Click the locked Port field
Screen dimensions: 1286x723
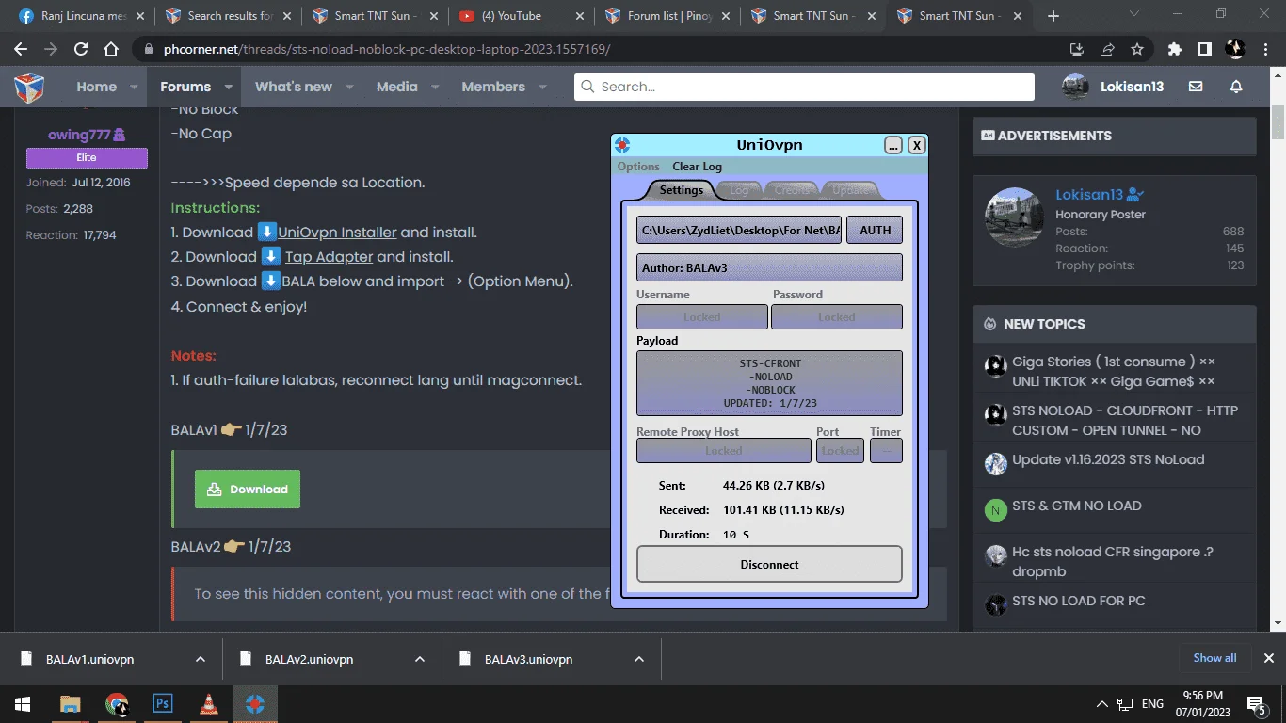(x=840, y=451)
